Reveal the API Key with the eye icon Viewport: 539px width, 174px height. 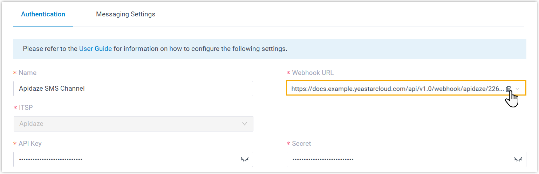244,159
